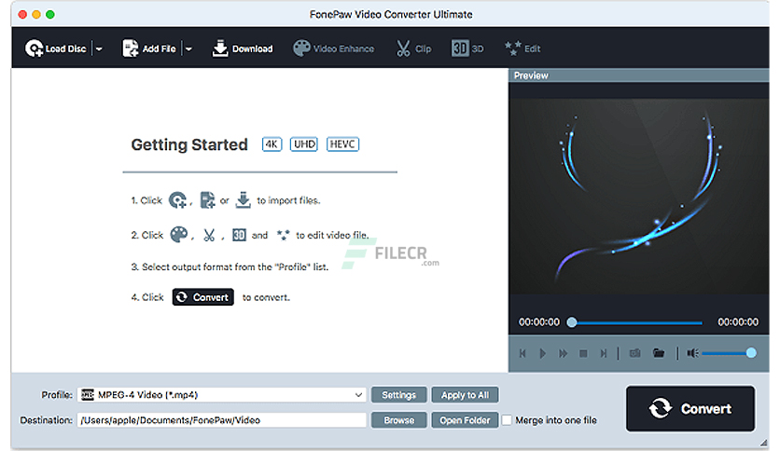Expand the Add File dropdown arrow
The image size is (780, 451).
(x=188, y=48)
